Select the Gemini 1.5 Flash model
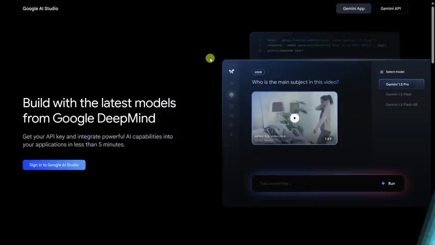Image resolution: width=435 pixels, height=245 pixels. [x=399, y=94]
